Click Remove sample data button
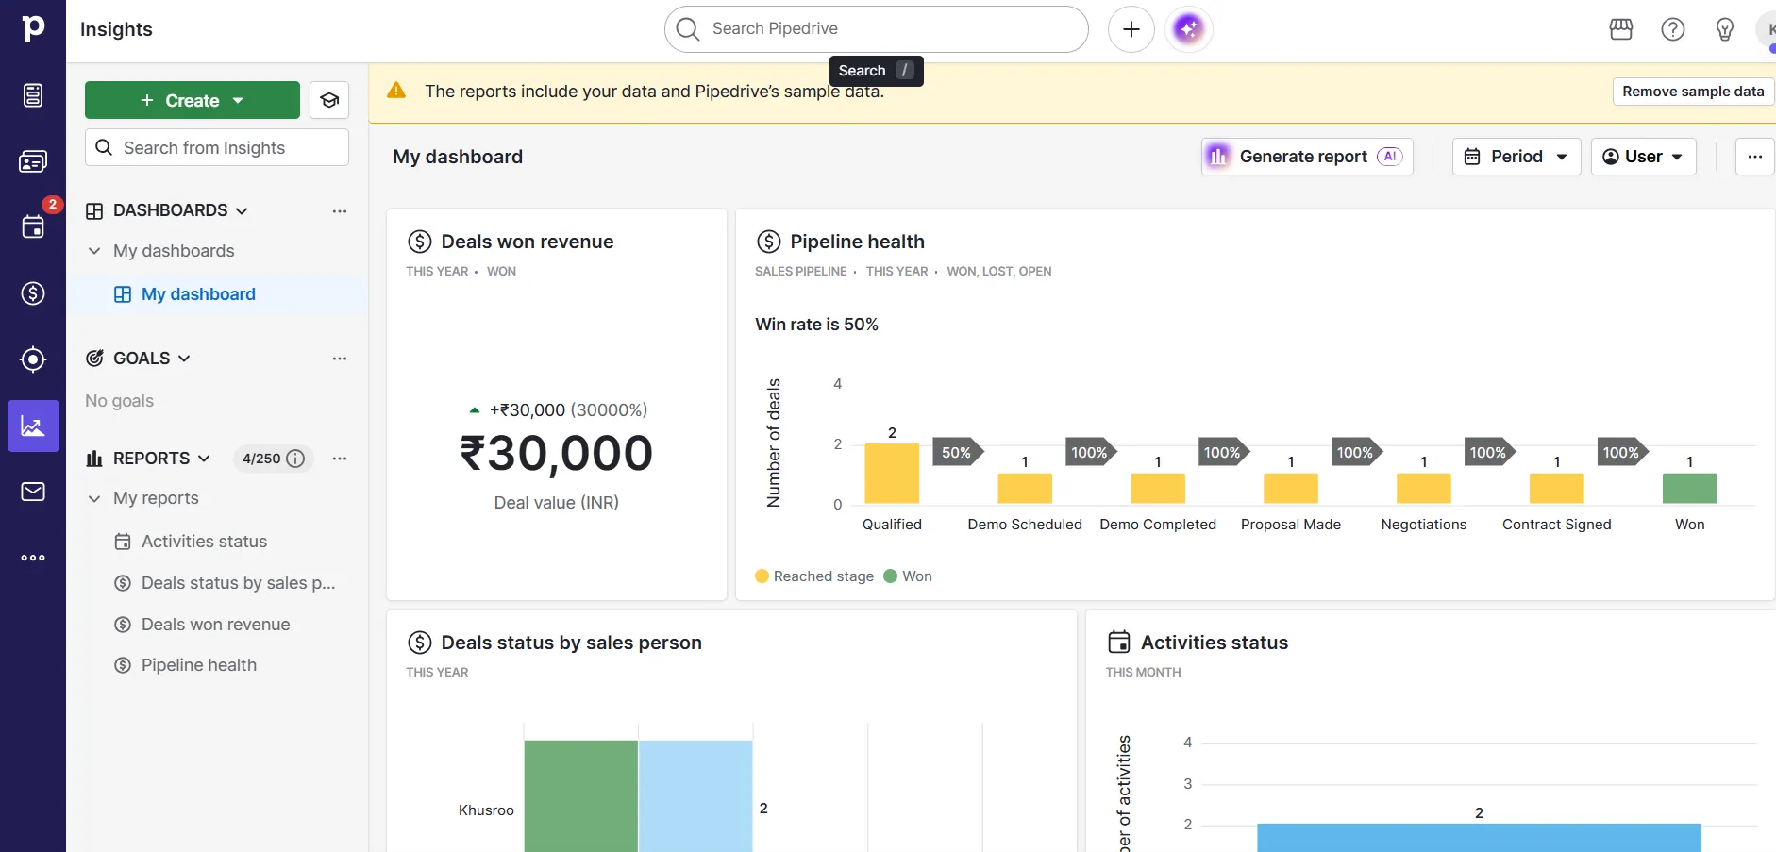The width and height of the screenshot is (1776, 852). coord(1693,92)
